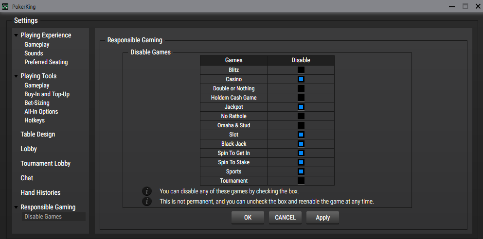Image resolution: width=483 pixels, height=239 pixels.
Task: Check the Blitz disable checkbox
Action: (301, 70)
